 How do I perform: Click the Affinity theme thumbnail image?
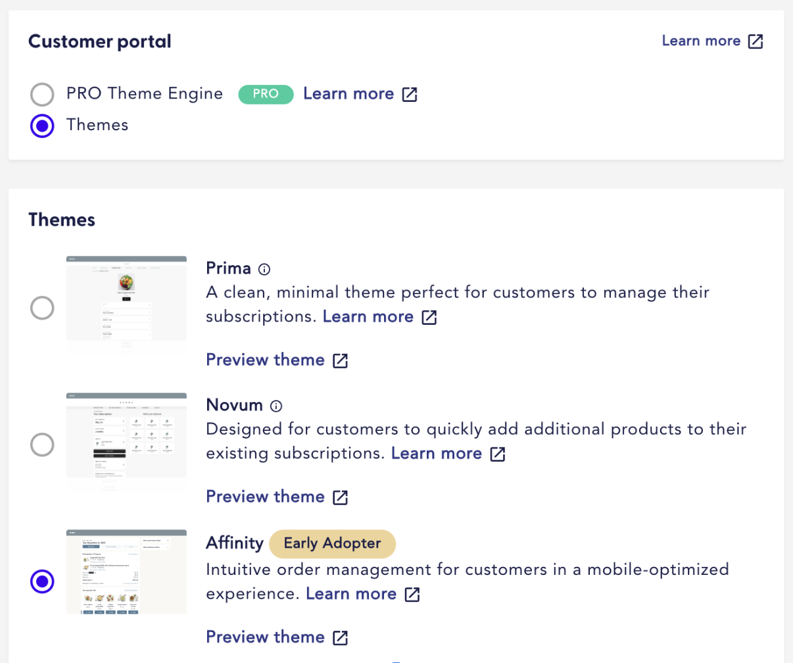pyautogui.click(x=126, y=572)
